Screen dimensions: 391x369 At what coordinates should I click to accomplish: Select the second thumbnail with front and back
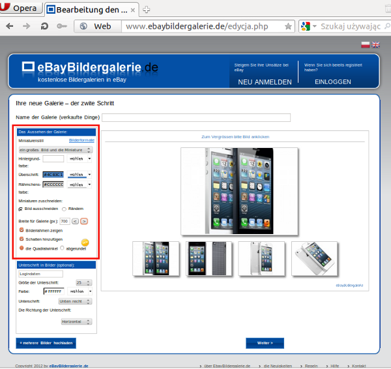pyautogui.click(x=209, y=258)
